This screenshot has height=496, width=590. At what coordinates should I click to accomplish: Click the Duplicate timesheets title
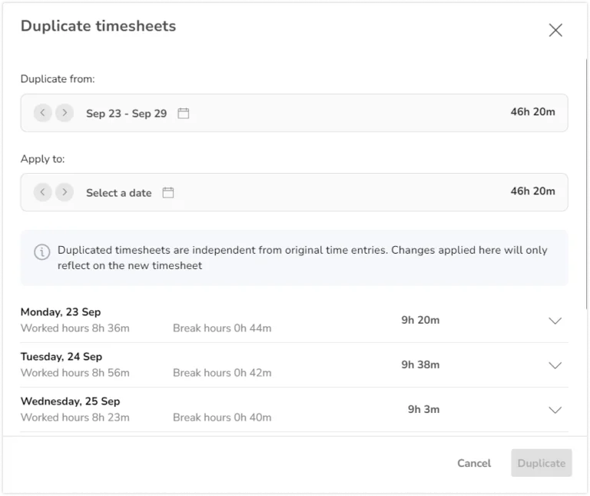pyautogui.click(x=98, y=26)
